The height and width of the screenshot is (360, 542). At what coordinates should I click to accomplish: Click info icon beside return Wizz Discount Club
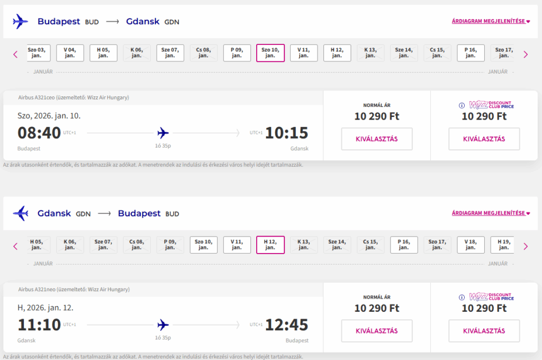(462, 297)
